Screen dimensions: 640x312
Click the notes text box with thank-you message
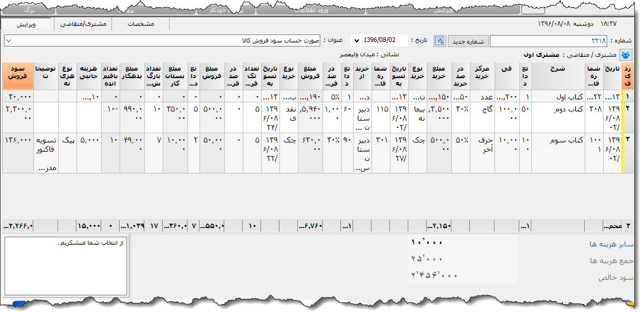click(66, 265)
